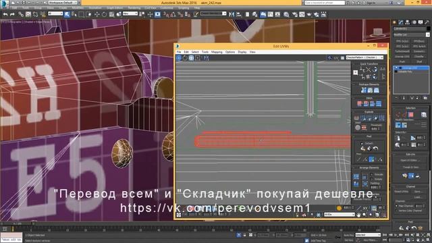Select Rotate tool in Edit UVWs toolbar
This screenshot has width=432, height=243.
click(x=185, y=58)
